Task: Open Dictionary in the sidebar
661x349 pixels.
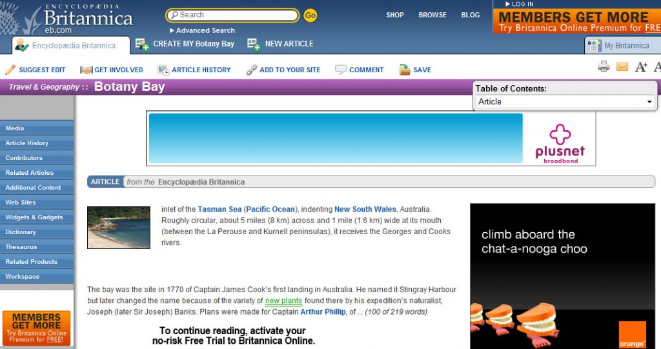Action: pyautogui.click(x=37, y=232)
